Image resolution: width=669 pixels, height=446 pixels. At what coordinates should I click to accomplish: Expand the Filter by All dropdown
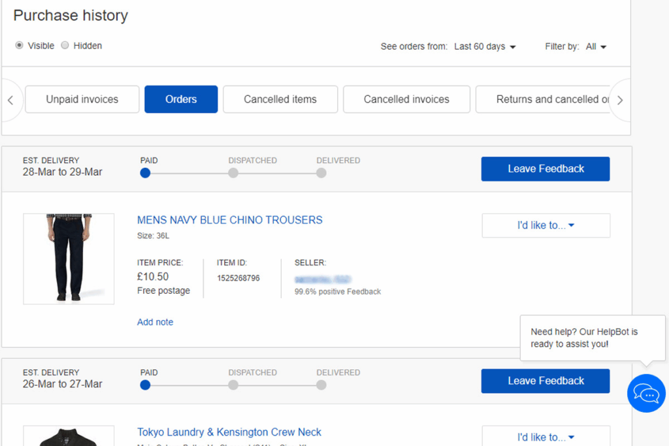pos(596,46)
